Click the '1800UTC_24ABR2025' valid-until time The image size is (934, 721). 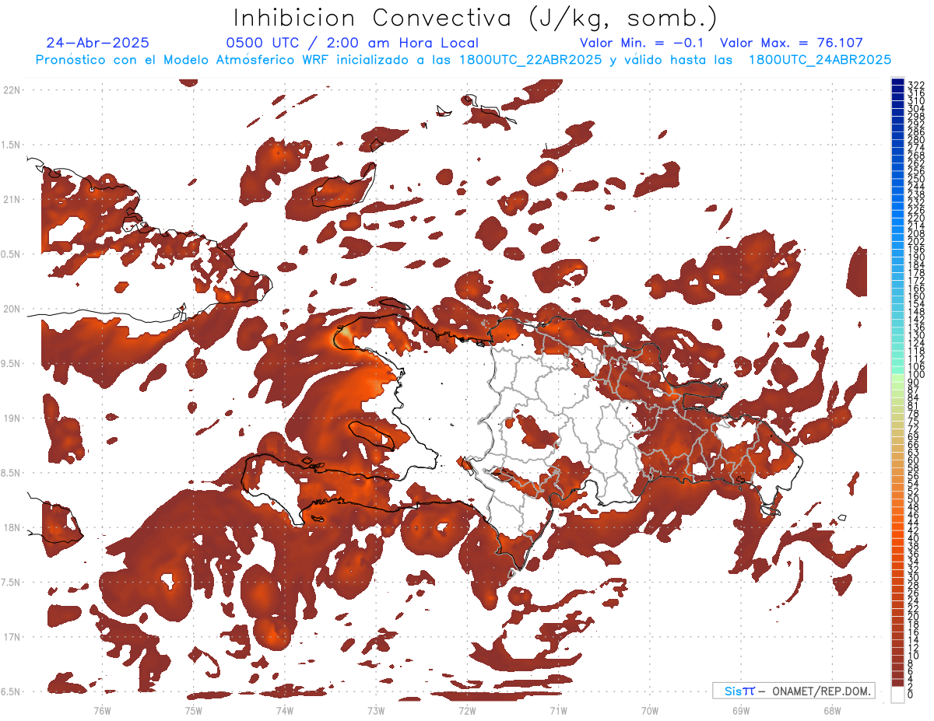(820, 60)
